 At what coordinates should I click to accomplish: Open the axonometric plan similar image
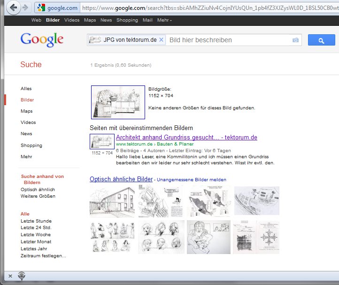[x=160, y=201]
